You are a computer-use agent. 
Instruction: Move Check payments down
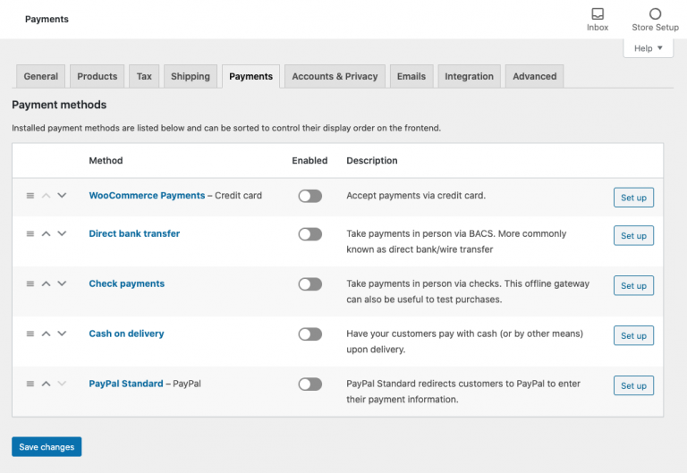(62, 283)
